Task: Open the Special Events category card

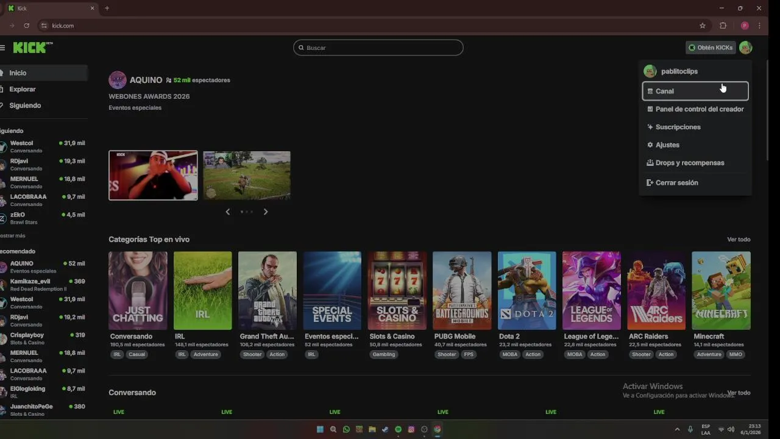Action: pyautogui.click(x=332, y=291)
